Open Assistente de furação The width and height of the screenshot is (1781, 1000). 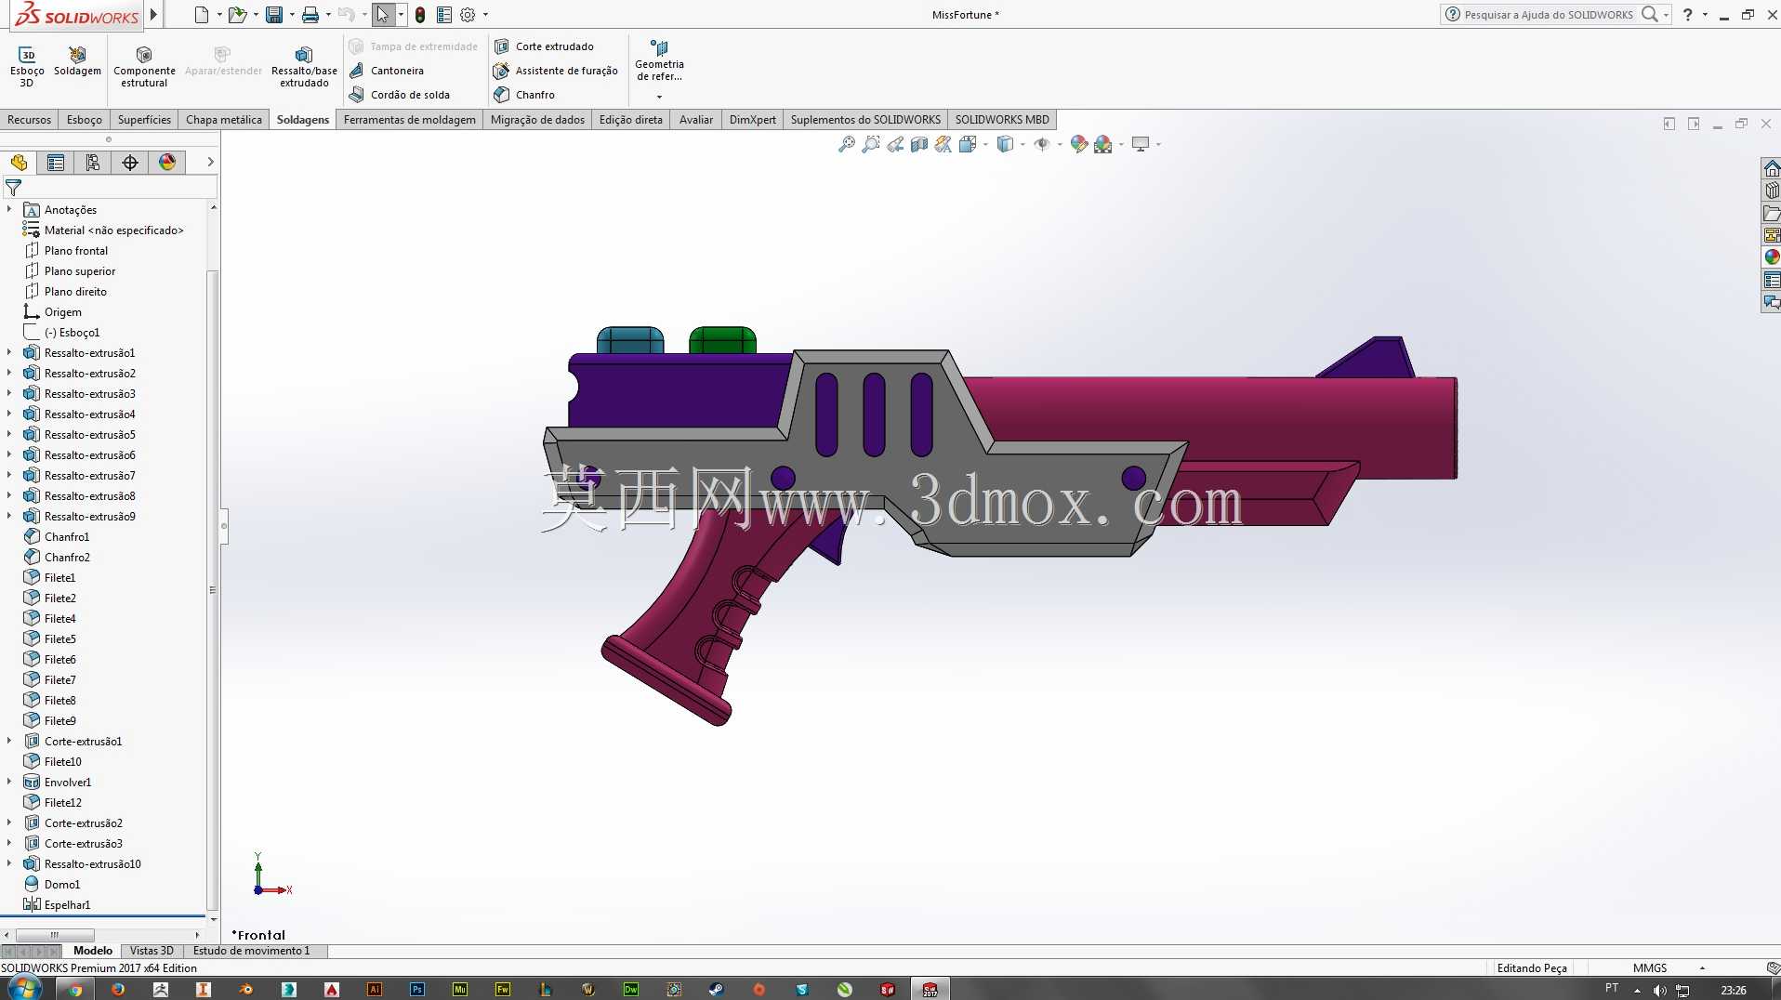click(x=556, y=71)
